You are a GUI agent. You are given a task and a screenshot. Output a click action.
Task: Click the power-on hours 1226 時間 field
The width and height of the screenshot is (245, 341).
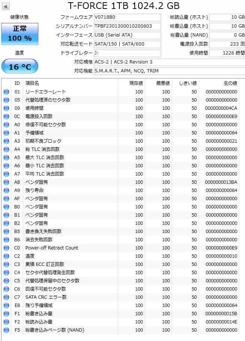[227, 53]
